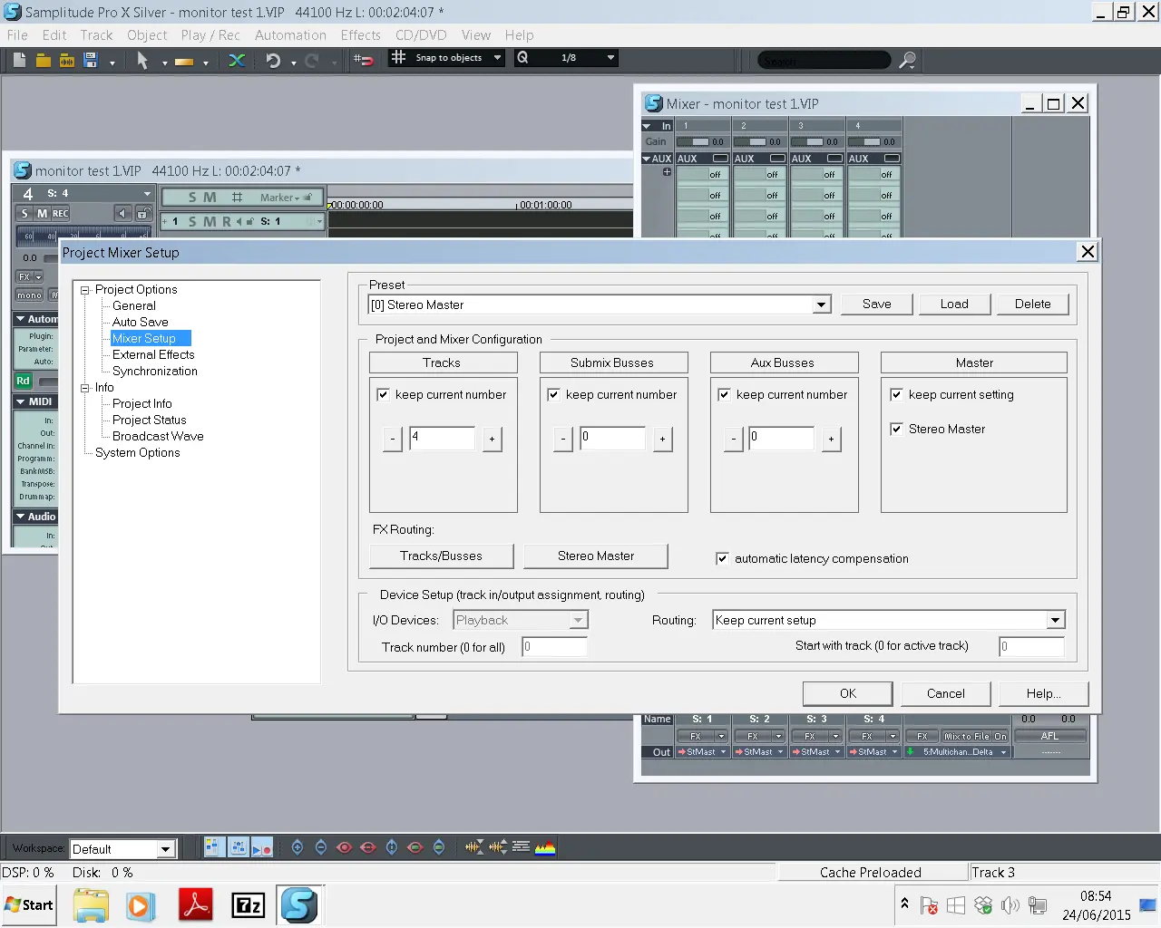
Task: Click the rainbow spectrum display icon
Action: [x=545, y=847]
